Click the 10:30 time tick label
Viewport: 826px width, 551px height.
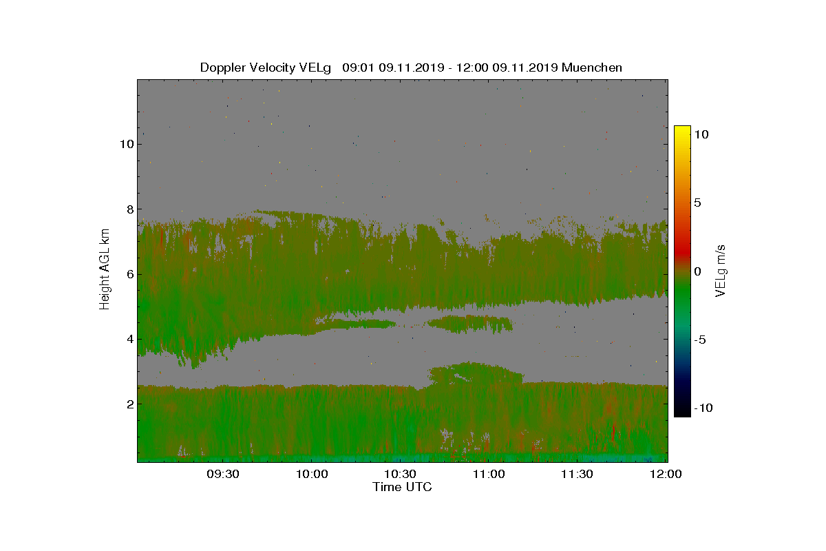pyautogui.click(x=400, y=474)
